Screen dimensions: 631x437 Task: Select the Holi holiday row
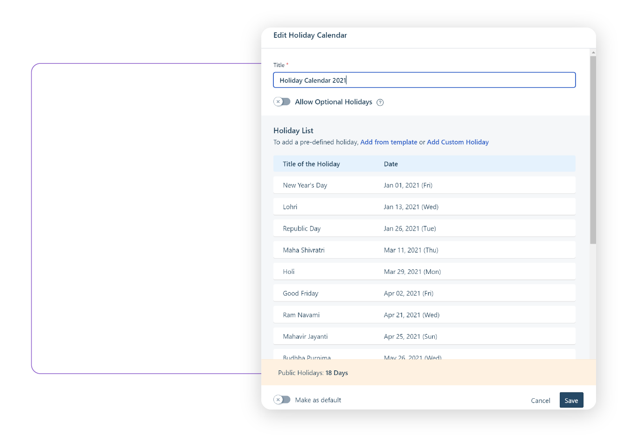tap(424, 272)
